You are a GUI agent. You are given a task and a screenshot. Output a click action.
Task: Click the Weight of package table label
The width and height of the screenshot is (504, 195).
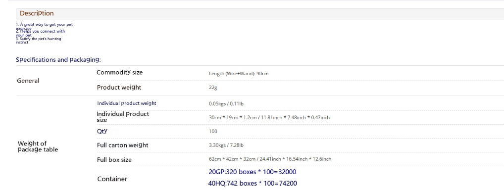tap(38, 146)
